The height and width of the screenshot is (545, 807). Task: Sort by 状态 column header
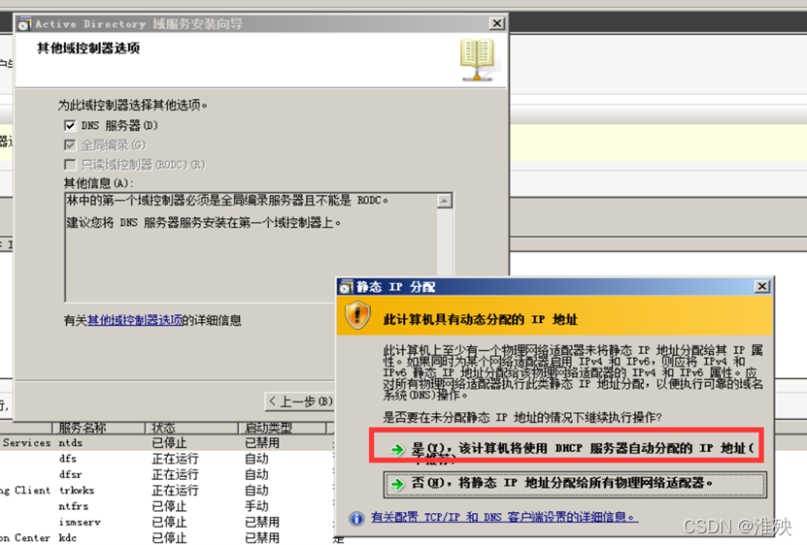click(x=191, y=428)
